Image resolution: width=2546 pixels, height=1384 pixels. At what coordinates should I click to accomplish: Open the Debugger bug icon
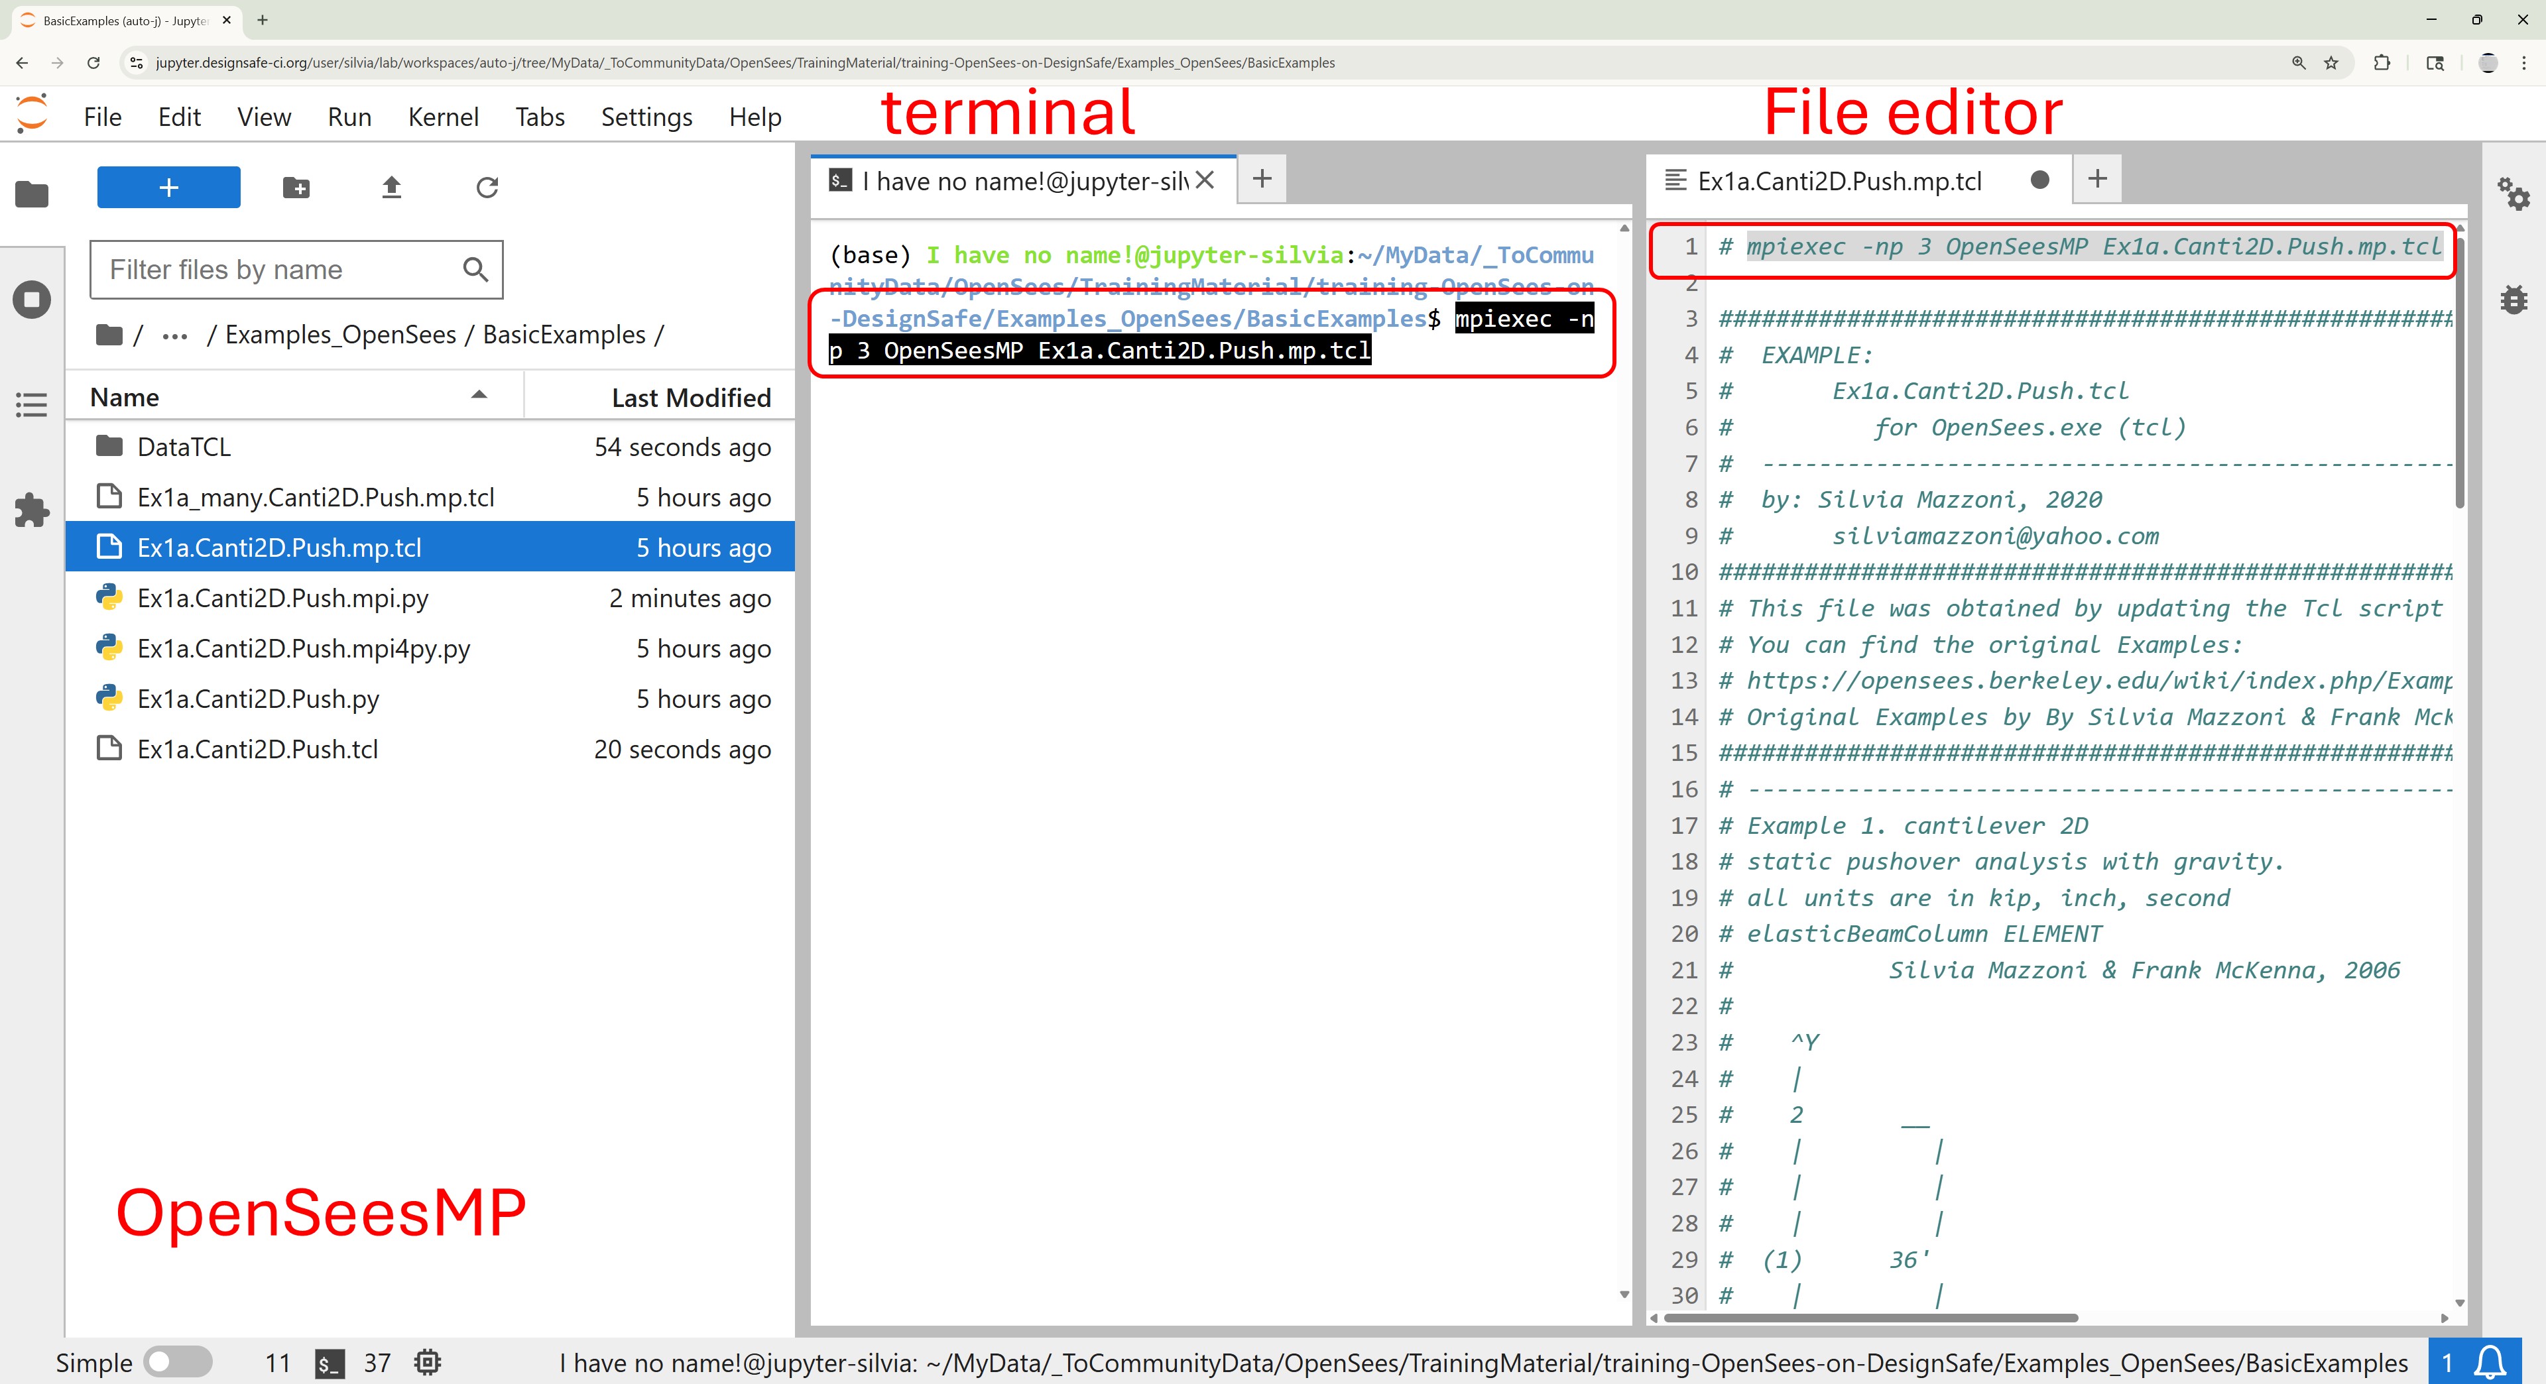coord(2514,300)
